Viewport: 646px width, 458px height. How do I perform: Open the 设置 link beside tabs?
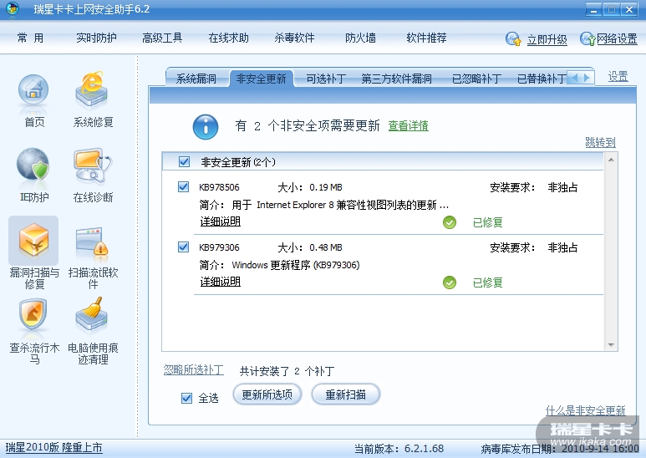pos(618,76)
